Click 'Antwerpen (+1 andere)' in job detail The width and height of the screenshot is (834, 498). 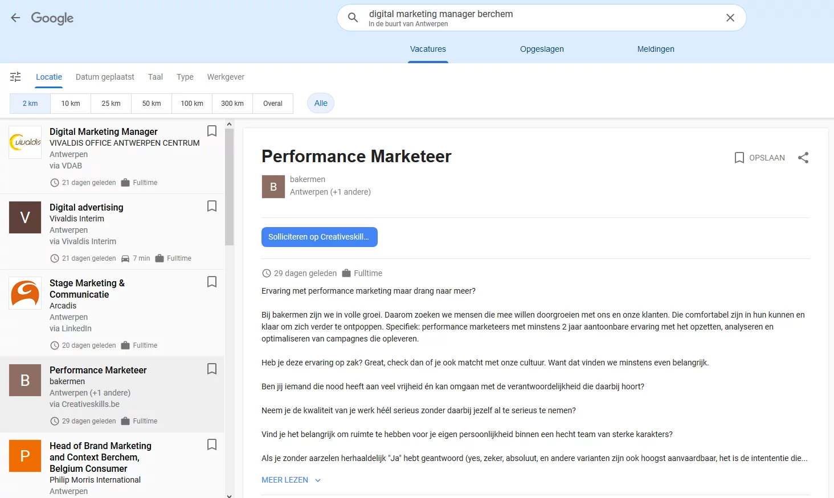pos(330,192)
